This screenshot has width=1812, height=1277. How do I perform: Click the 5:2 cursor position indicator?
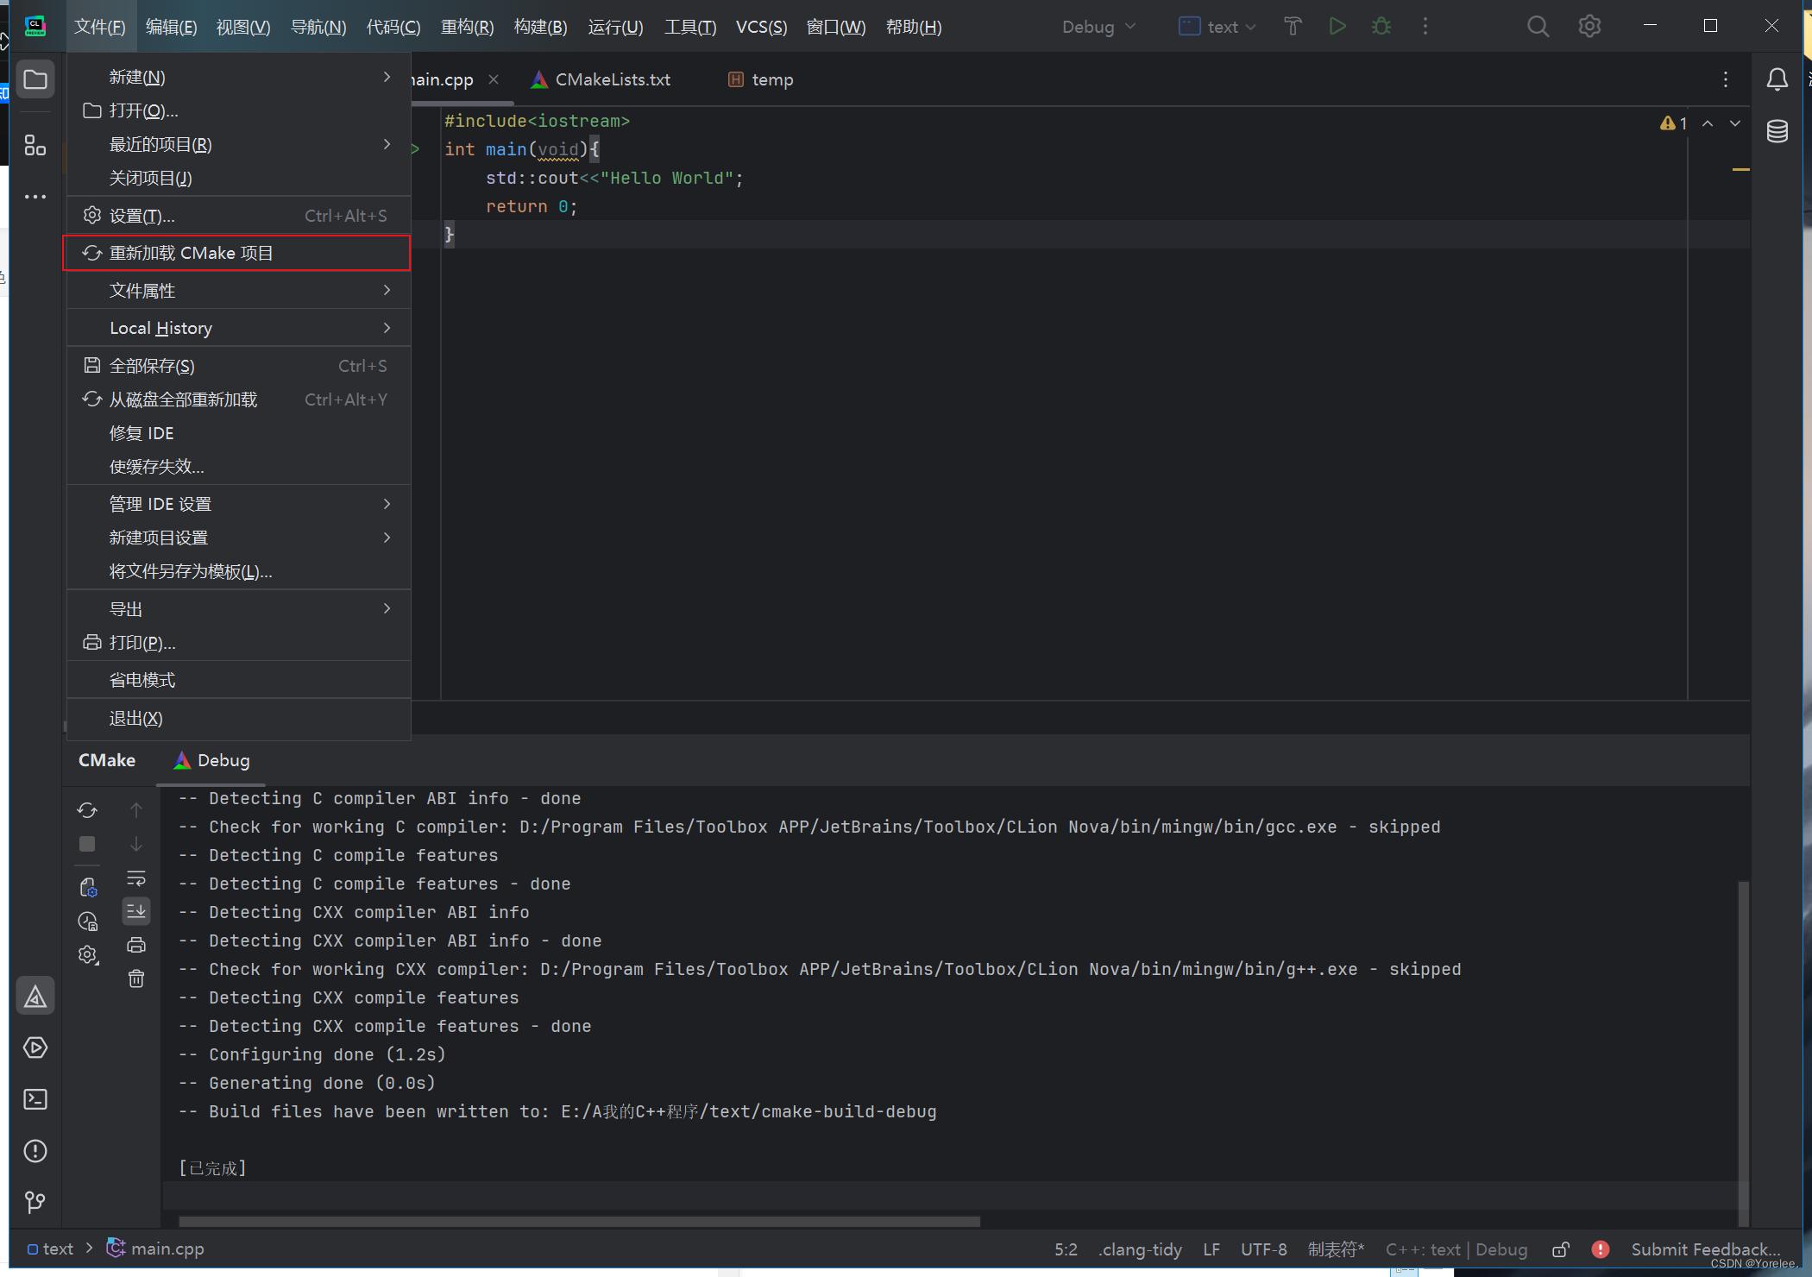pyautogui.click(x=1066, y=1249)
